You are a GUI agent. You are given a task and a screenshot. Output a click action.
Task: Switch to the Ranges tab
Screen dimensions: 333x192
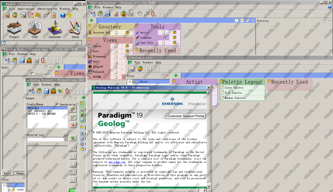point(20,173)
